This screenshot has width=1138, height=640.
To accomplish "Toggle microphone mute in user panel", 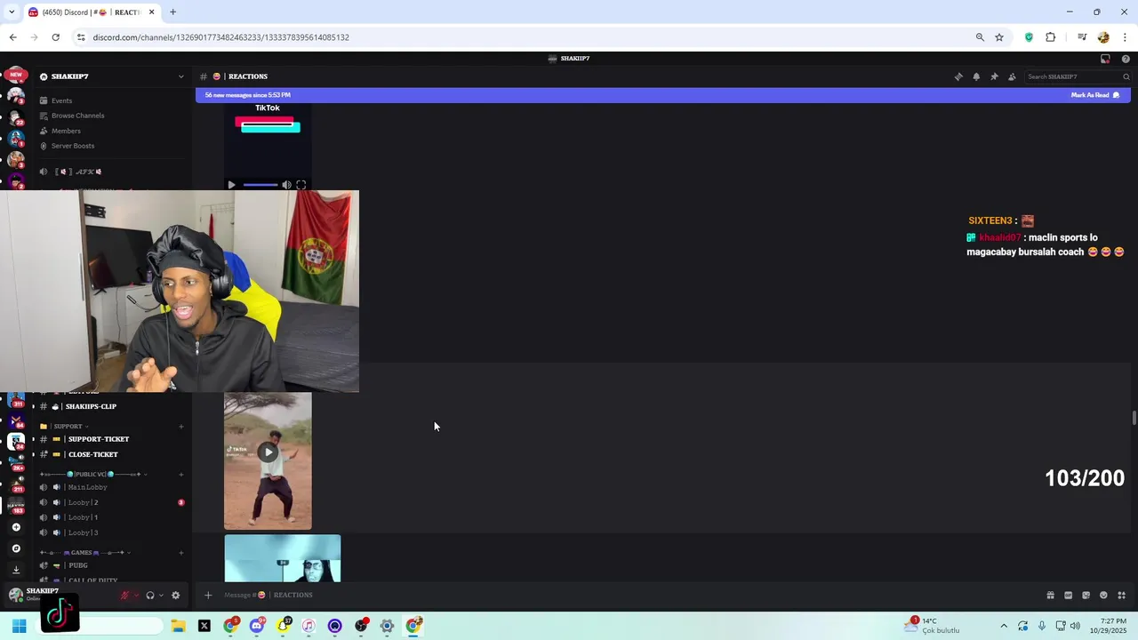I will click(x=124, y=595).
